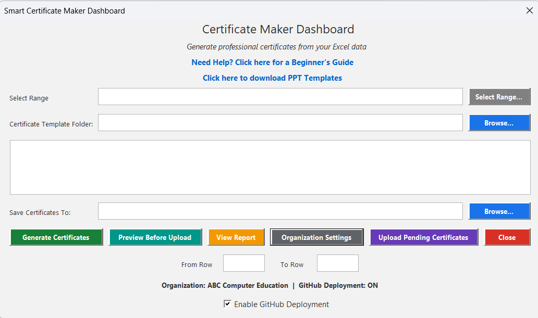The height and width of the screenshot is (318, 538).
Task: Focus the Save Certificates To field
Action: coord(280,211)
